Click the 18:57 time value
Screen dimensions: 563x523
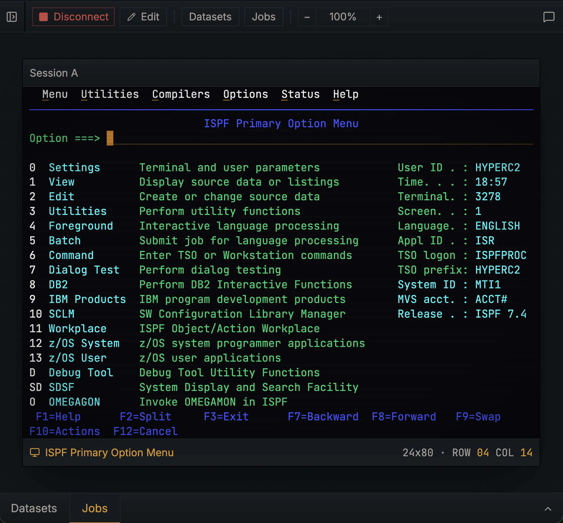[491, 182]
